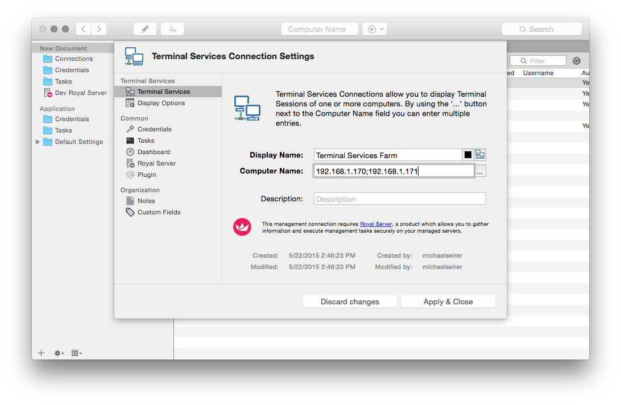
Task: Click the activity pulse toolbar button
Action: 172,29
